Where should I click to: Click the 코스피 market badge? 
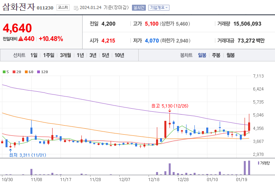pyautogui.click(x=63, y=7)
